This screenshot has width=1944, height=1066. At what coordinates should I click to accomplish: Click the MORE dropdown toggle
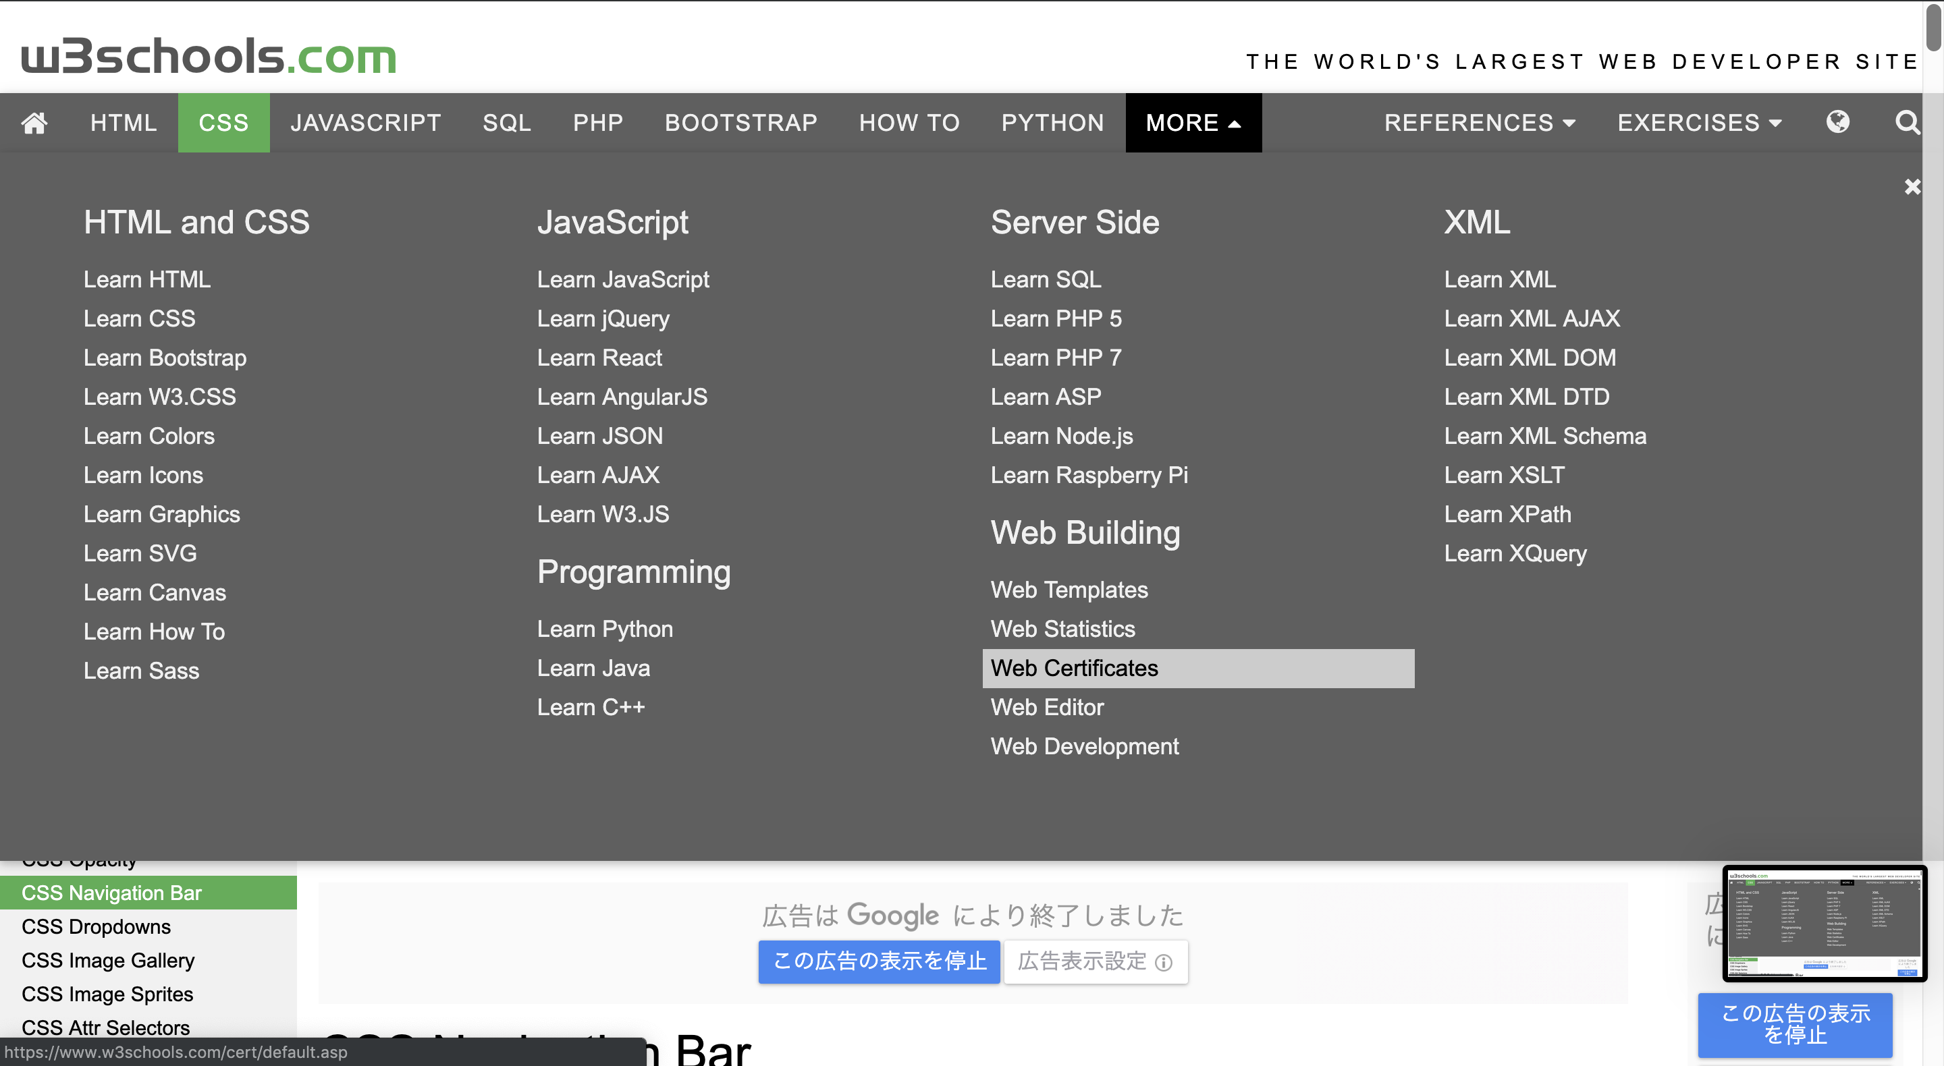(x=1191, y=122)
